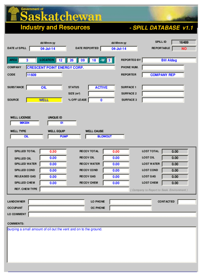Select the Well Equip field showing PUMP

(x=64, y=137)
